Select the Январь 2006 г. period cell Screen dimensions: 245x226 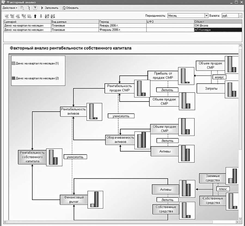click(x=122, y=26)
